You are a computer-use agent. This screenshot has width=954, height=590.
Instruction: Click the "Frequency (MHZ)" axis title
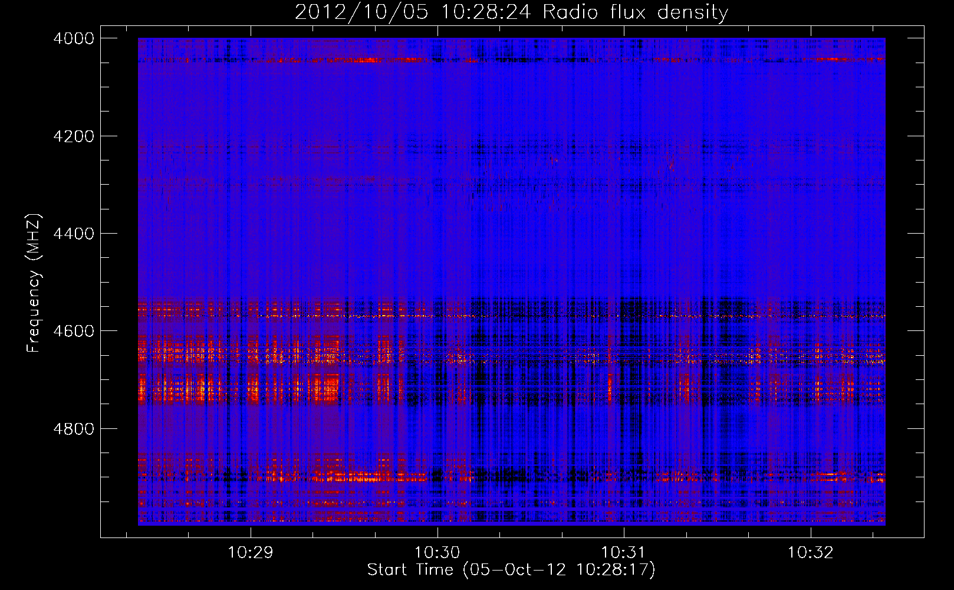34,283
